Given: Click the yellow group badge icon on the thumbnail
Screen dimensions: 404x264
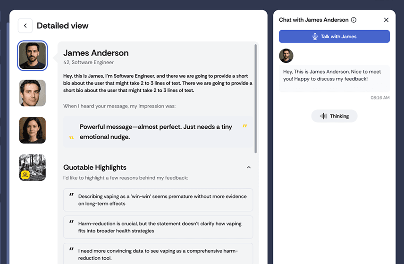Looking at the screenshot, I should pyautogui.click(x=25, y=174).
